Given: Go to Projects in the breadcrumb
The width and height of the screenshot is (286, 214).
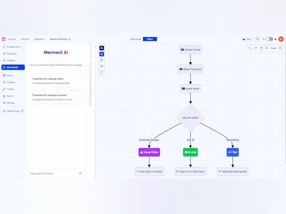Looking at the screenshot, I should pos(11,39).
